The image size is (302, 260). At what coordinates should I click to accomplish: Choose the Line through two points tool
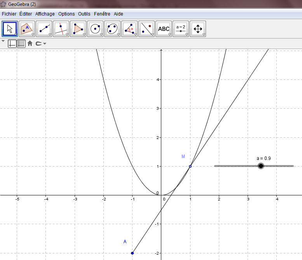44,29
